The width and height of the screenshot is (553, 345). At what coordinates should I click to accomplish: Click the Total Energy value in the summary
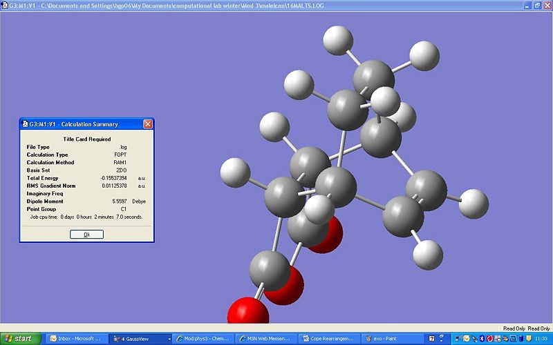point(113,178)
